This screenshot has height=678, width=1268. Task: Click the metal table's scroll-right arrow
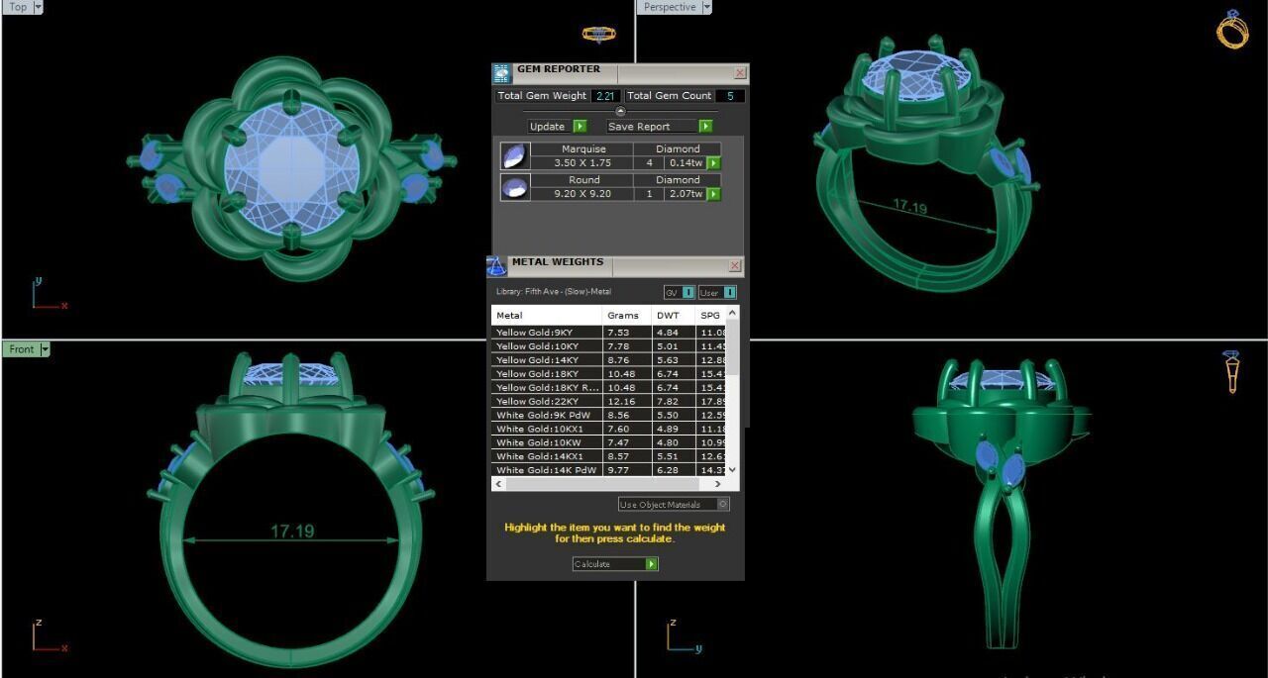[x=717, y=484]
